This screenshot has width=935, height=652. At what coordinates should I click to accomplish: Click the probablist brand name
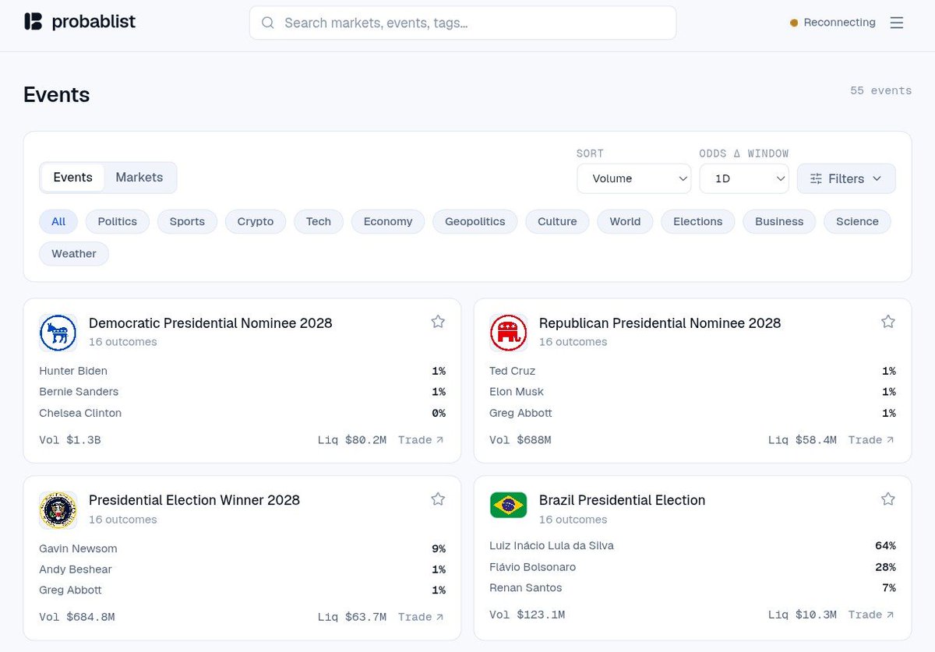[93, 22]
